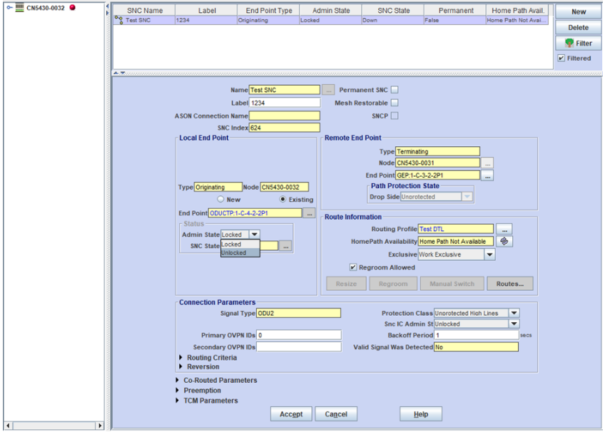Sort by SNC Name column header

[x=144, y=11]
